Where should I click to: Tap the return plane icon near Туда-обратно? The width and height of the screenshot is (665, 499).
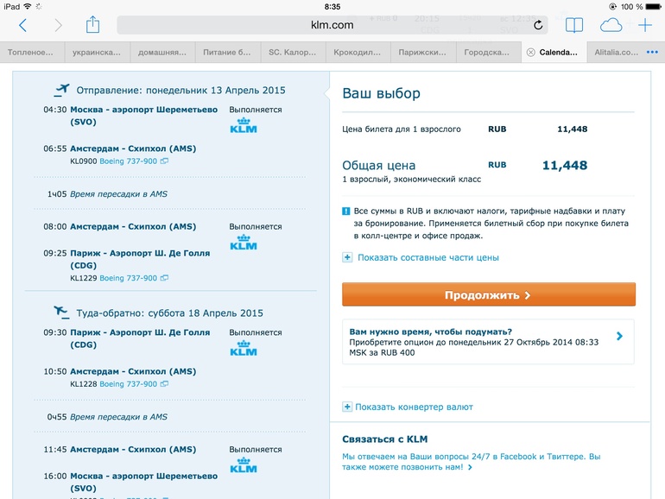coord(61,313)
